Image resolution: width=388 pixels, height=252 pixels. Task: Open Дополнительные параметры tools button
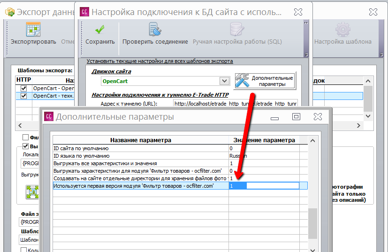[x=265, y=81]
